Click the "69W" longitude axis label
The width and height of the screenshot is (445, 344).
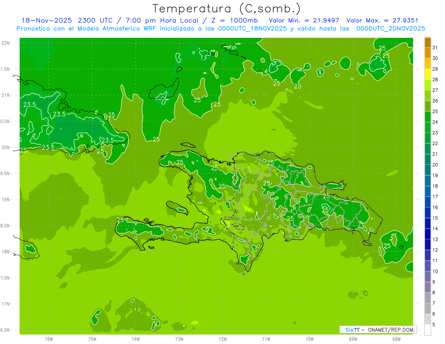click(x=353, y=339)
